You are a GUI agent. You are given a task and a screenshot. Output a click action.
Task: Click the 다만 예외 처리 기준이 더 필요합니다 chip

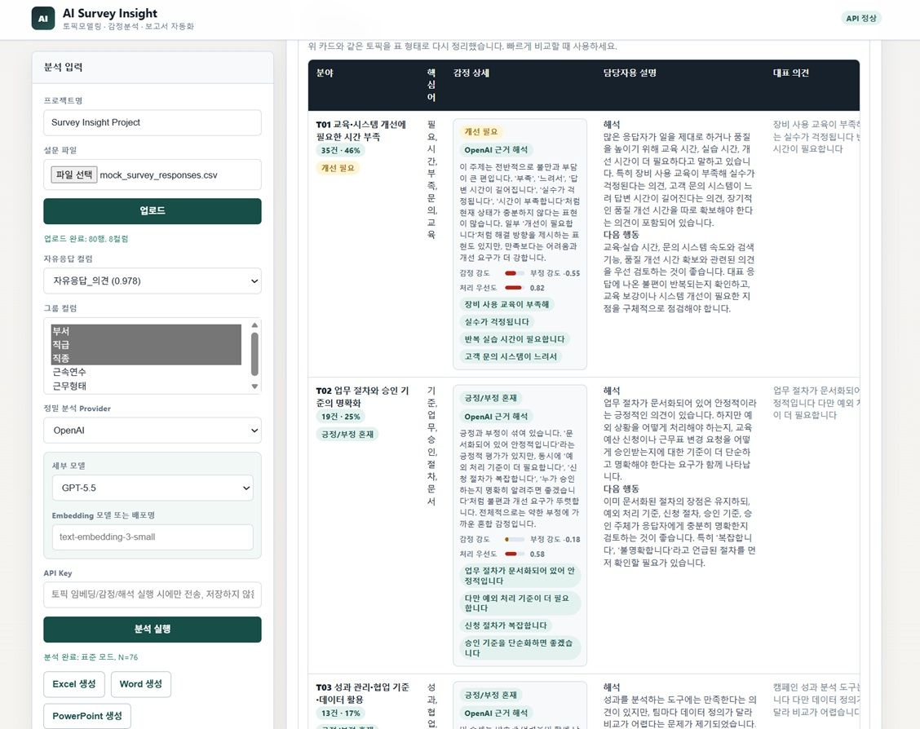(x=520, y=603)
